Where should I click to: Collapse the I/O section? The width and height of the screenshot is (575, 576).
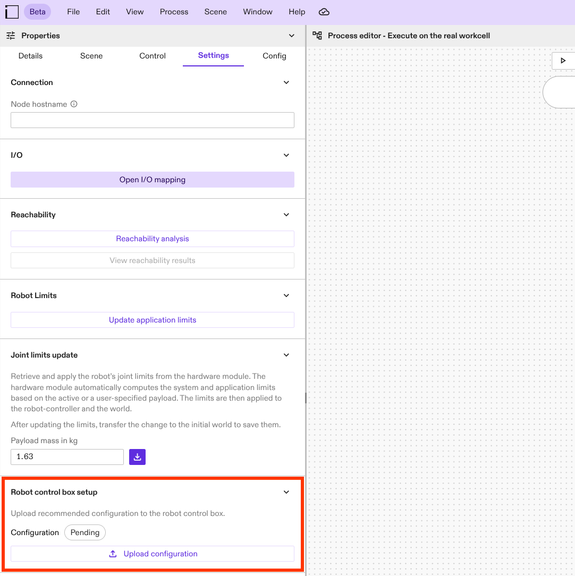coord(286,155)
